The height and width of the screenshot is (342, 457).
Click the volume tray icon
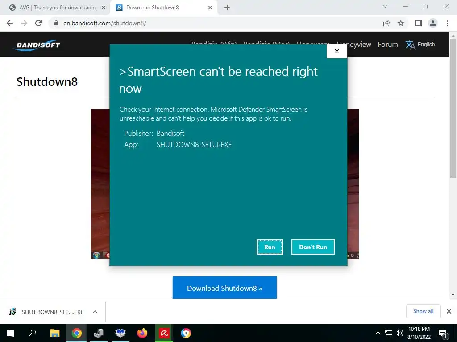(399, 333)
